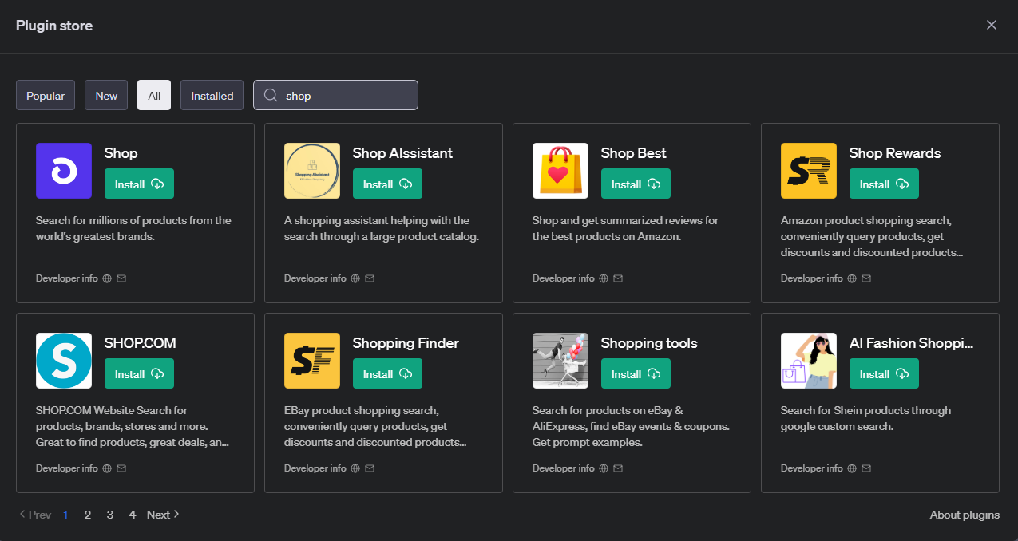Go to page 3 of results
Screen dimensions: 1018x541
pyautogui.click(x=110, y=515)
